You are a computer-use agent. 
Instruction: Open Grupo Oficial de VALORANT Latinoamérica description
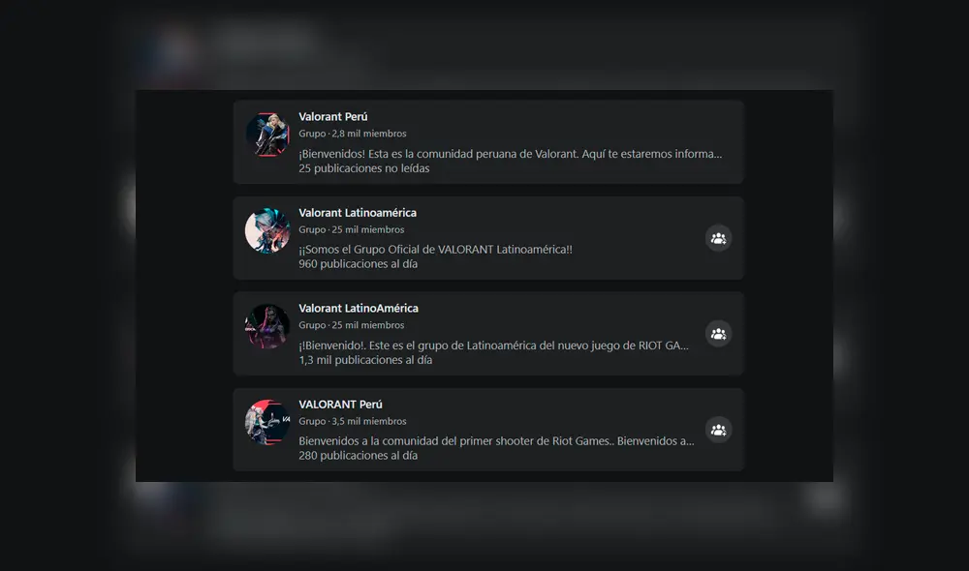[436, 250]
